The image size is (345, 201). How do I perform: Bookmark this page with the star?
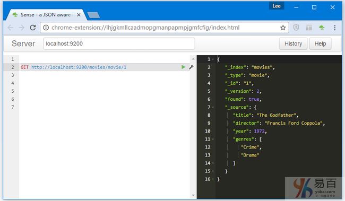(x=283, y=28)
